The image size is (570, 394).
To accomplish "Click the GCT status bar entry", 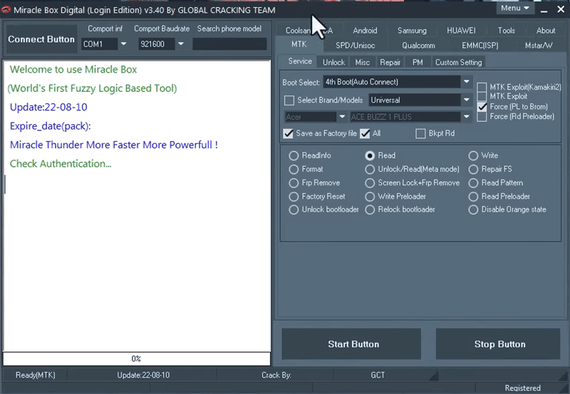I will coord(378,375).
